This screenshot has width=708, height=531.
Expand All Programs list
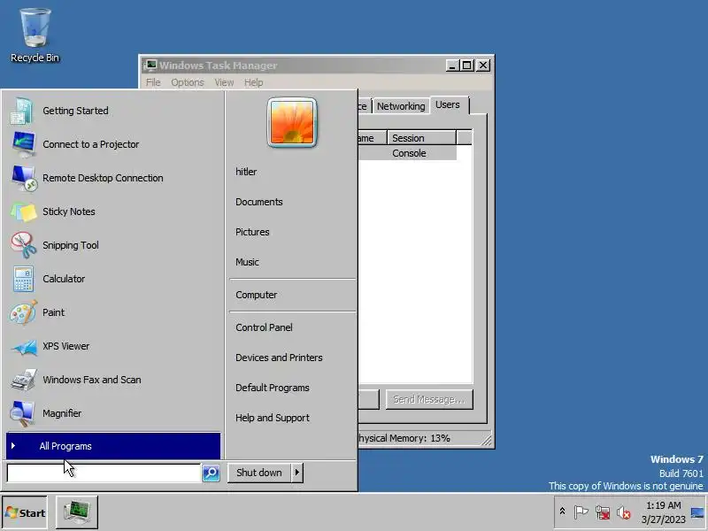pyautogui.click(x=113, y=446)
